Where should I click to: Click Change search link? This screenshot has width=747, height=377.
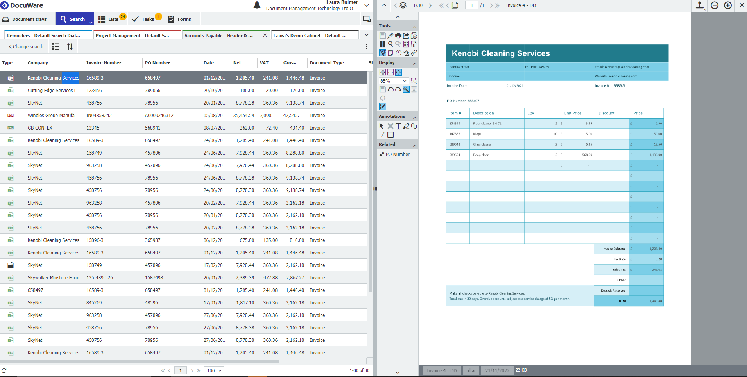click(26, 47)
